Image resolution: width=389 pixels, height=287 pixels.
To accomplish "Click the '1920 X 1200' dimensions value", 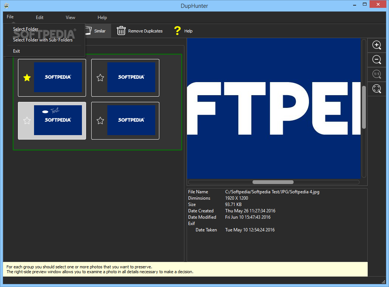I will tap(236, 198).
